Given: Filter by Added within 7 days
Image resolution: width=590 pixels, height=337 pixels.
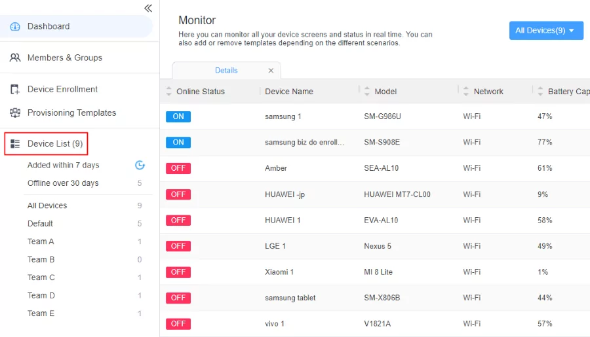Looking at the screenshot, I should coord(63,165).
